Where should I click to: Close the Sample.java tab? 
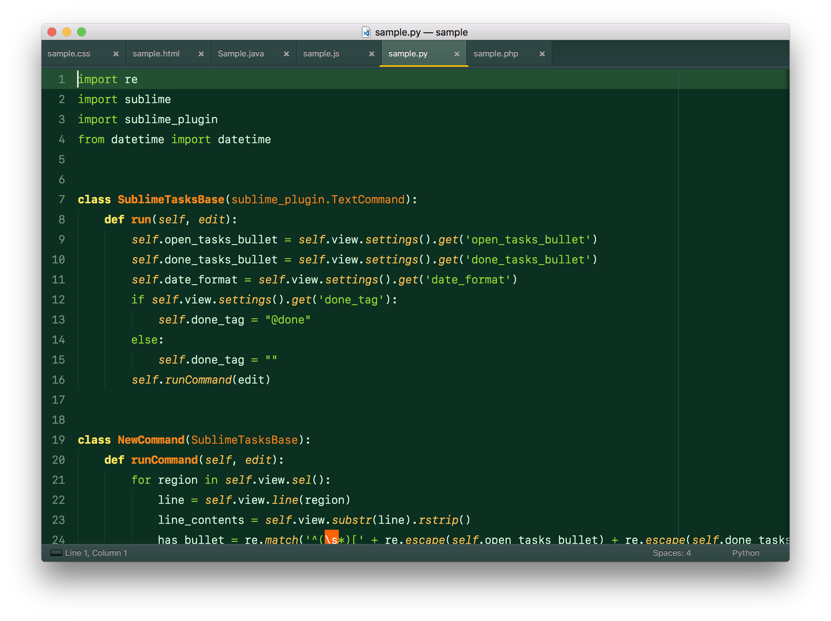pos(287,54)
